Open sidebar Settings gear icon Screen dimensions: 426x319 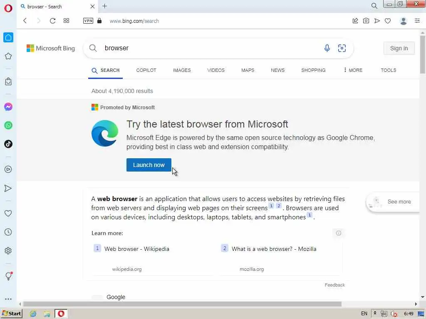coord(8,250)
